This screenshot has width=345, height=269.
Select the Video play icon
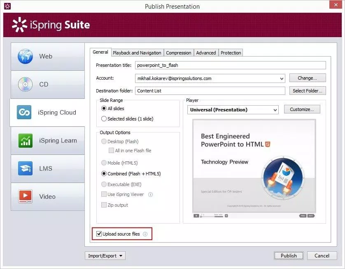coord(25,196)
